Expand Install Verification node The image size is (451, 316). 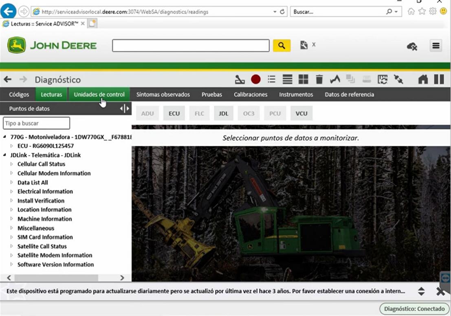pos(11,201)
